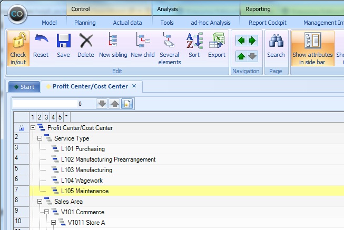This screenshot has width=344, height=230.
Task: Toggle Show attributes in side bar
Action: pos(312,48)
